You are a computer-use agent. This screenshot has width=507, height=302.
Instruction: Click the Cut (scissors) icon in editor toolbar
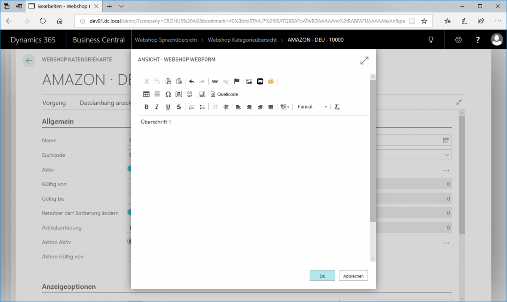pyautogui.click(x=146, y=81)
